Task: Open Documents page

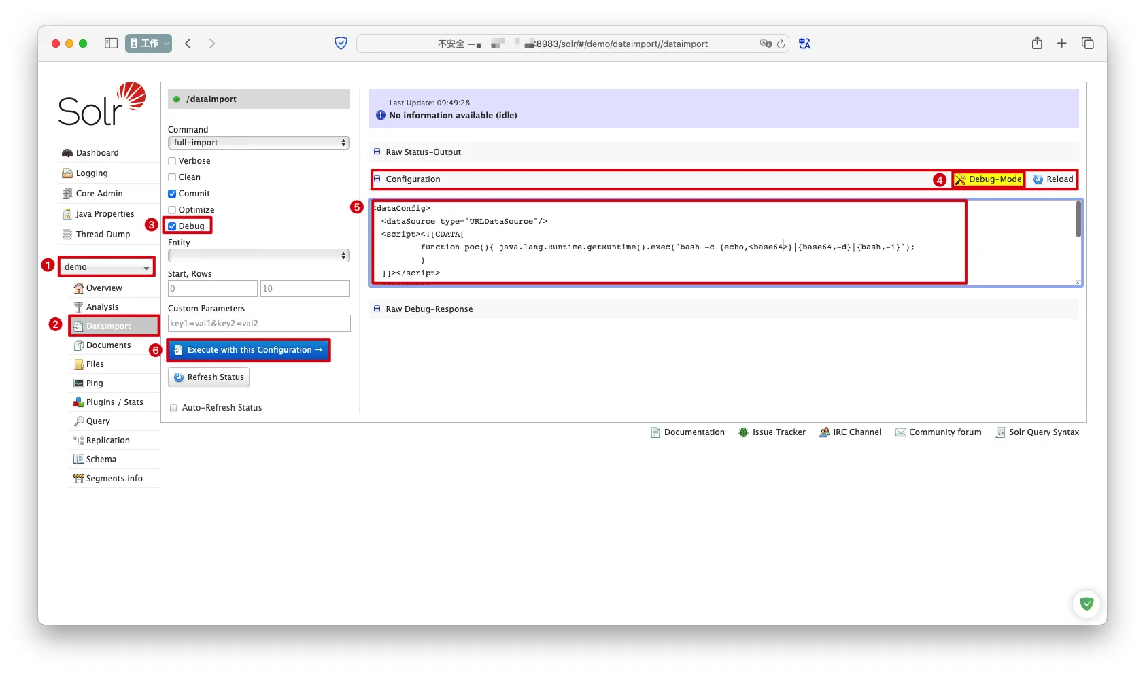Action: tap(108, 345)
